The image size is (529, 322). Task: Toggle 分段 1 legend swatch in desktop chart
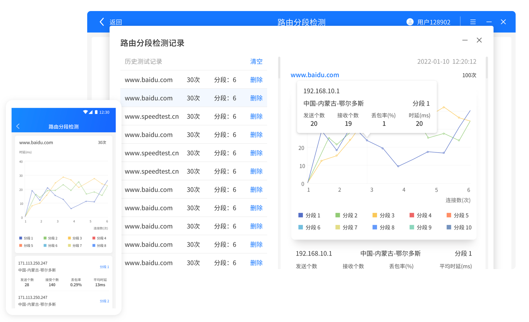(301, 215)
